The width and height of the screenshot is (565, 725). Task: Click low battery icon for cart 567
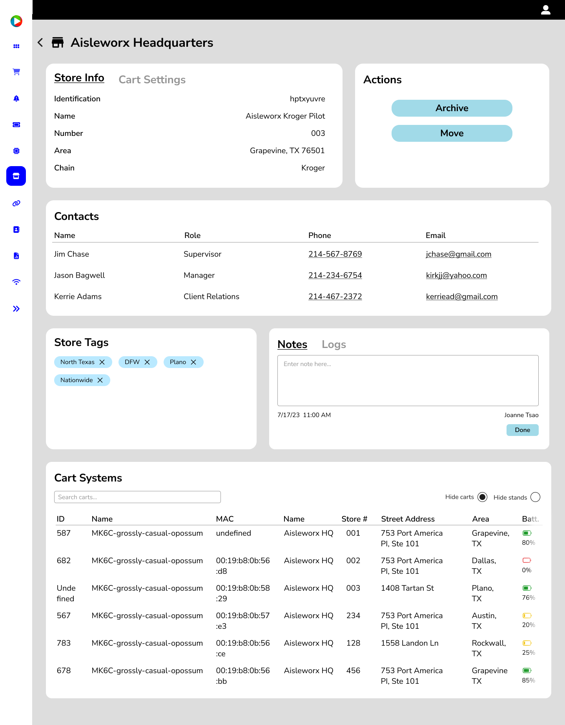pyautogui.click(x=527, y=615)
